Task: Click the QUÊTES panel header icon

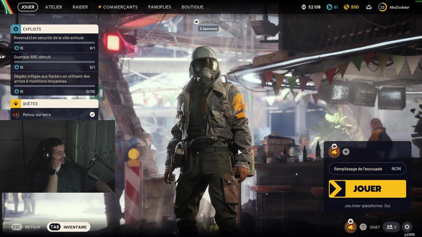Action: pyautogui.click(x=15, y=104)
